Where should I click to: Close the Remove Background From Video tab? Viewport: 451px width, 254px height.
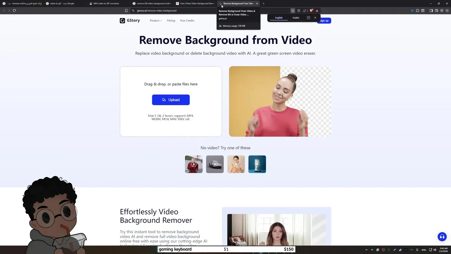pos(257,4)
